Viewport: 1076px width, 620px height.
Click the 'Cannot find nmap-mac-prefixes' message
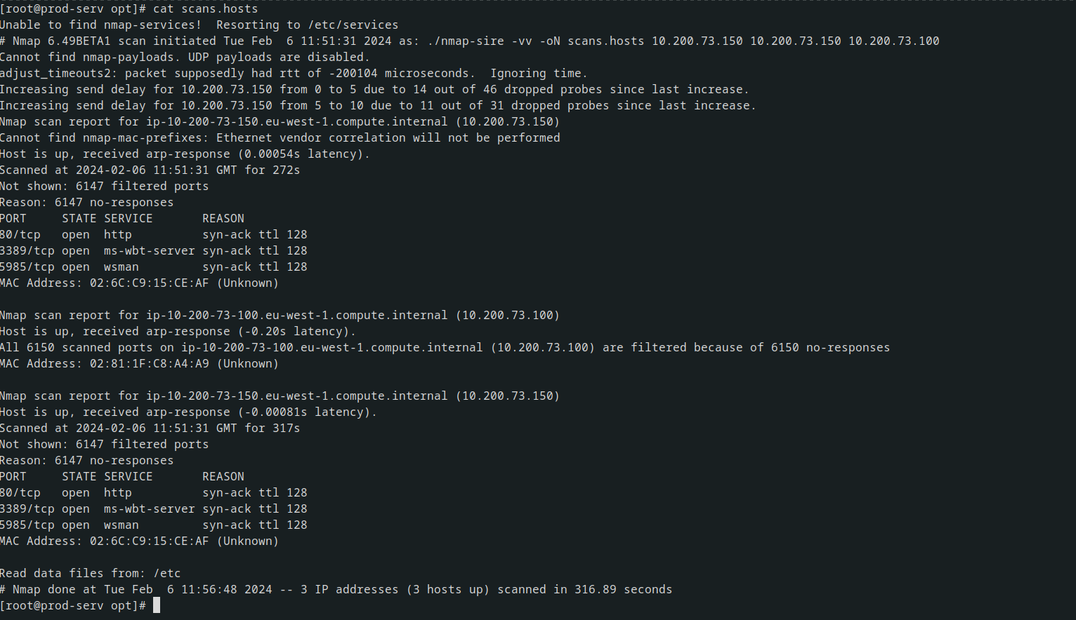coord(280,137)
